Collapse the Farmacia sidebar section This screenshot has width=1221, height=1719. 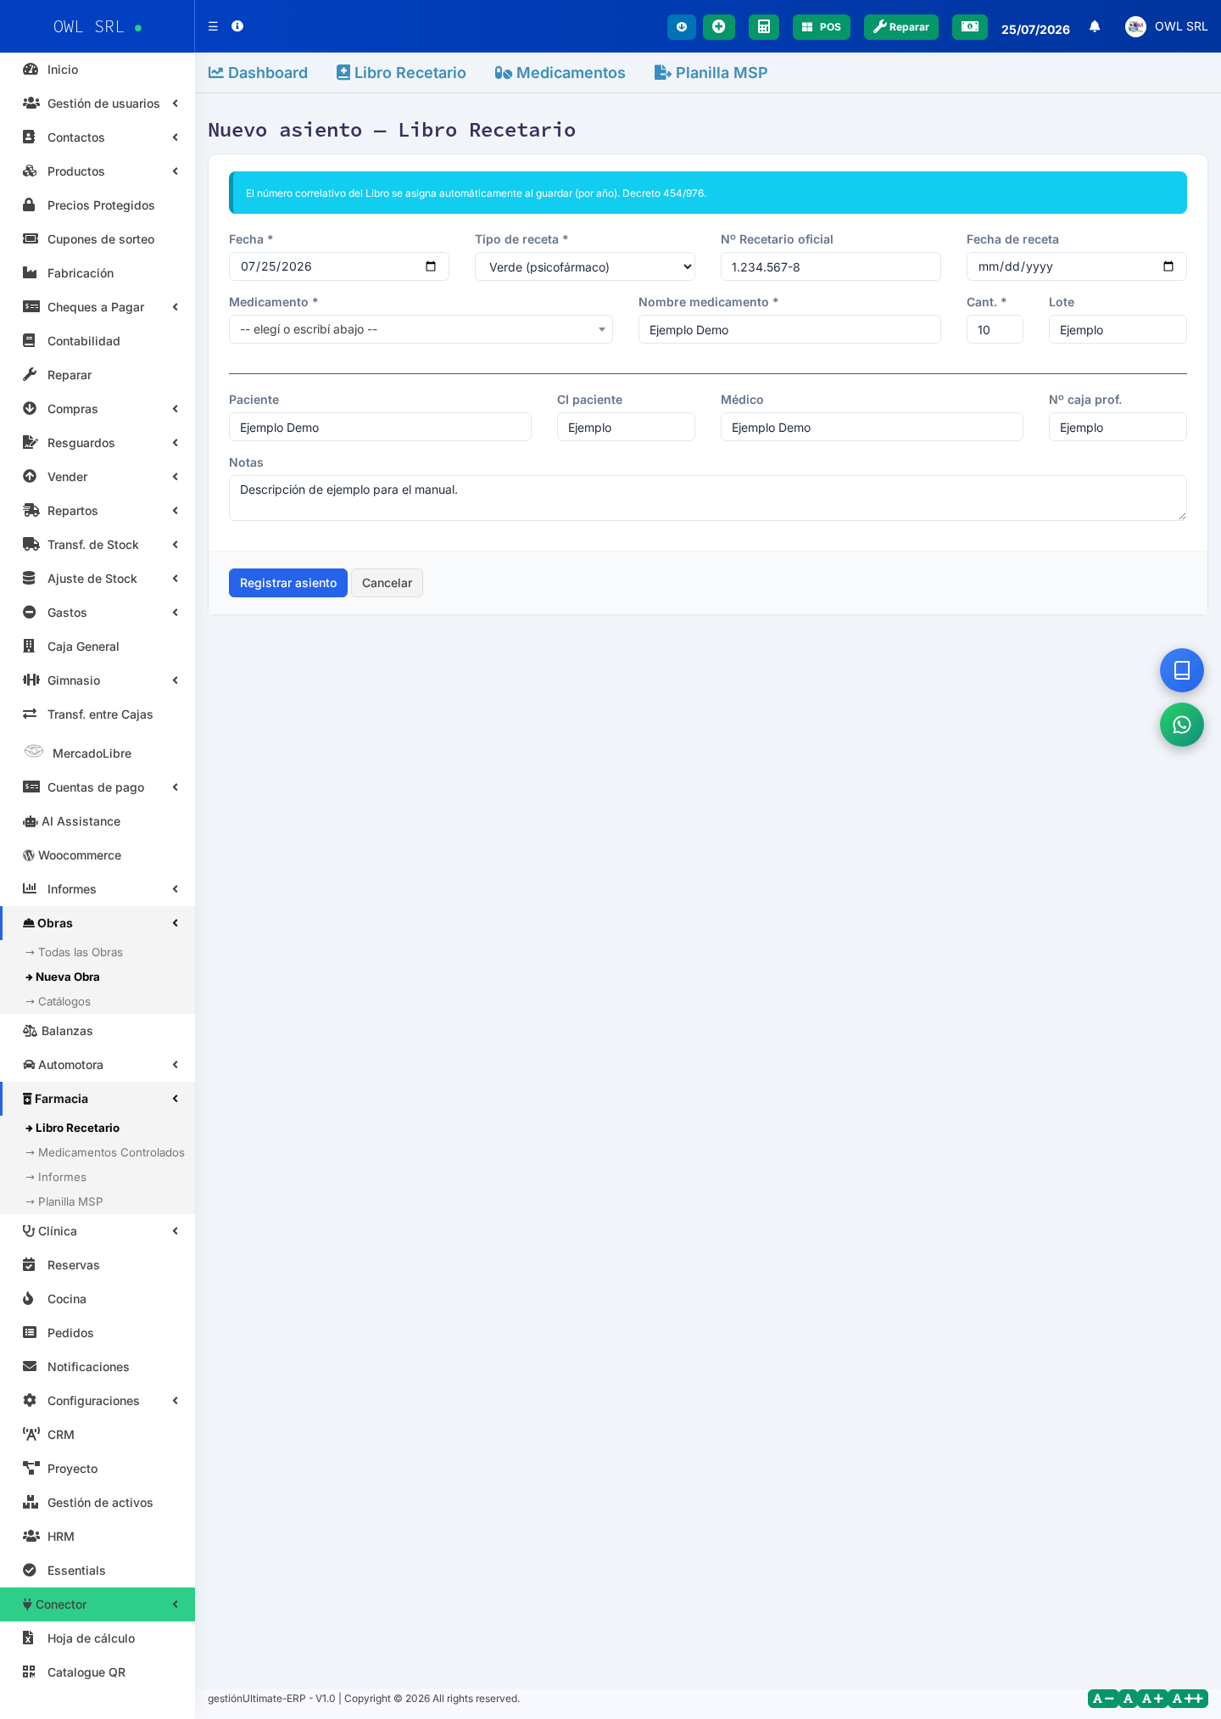[98, 1099]
